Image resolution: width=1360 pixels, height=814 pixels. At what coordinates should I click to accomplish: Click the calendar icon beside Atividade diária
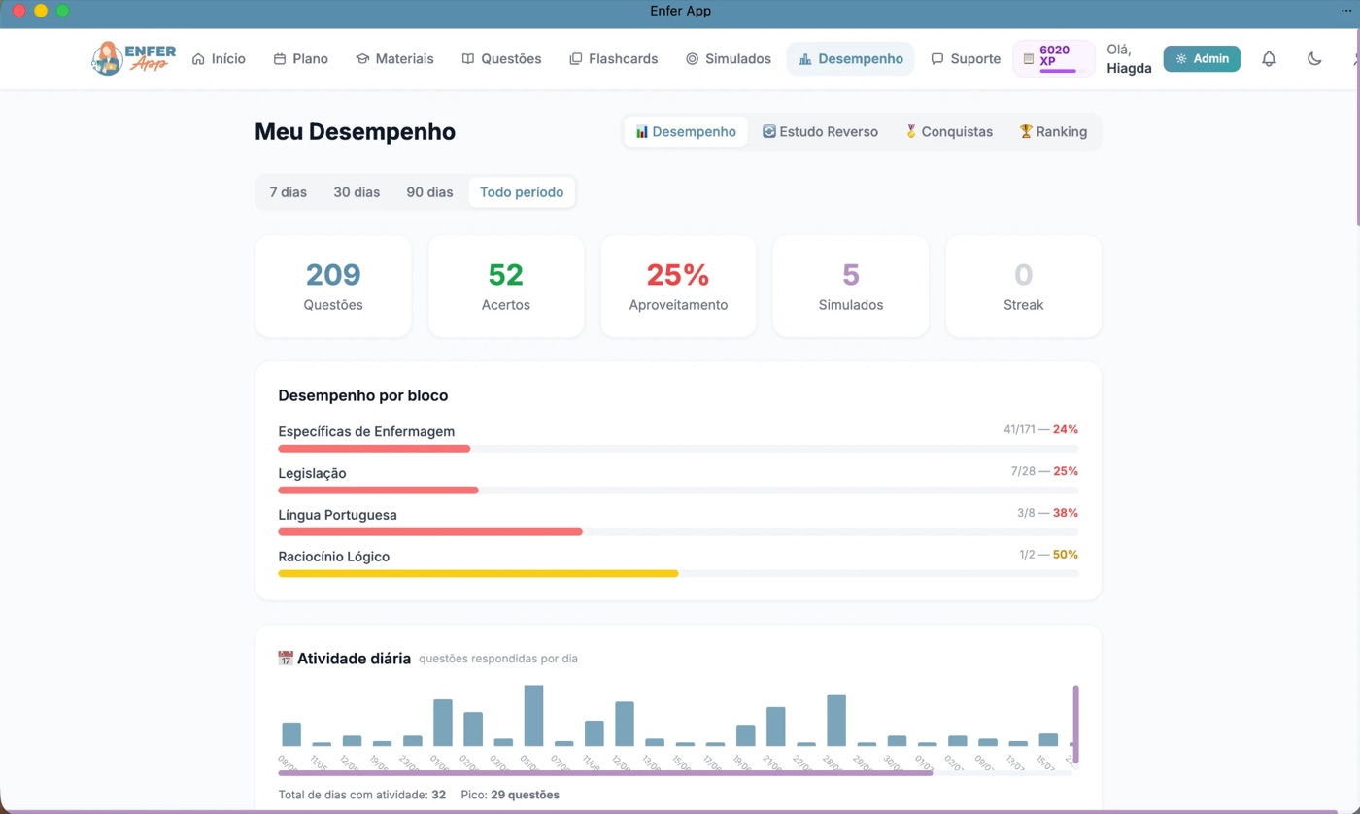(x=286, y=659)
